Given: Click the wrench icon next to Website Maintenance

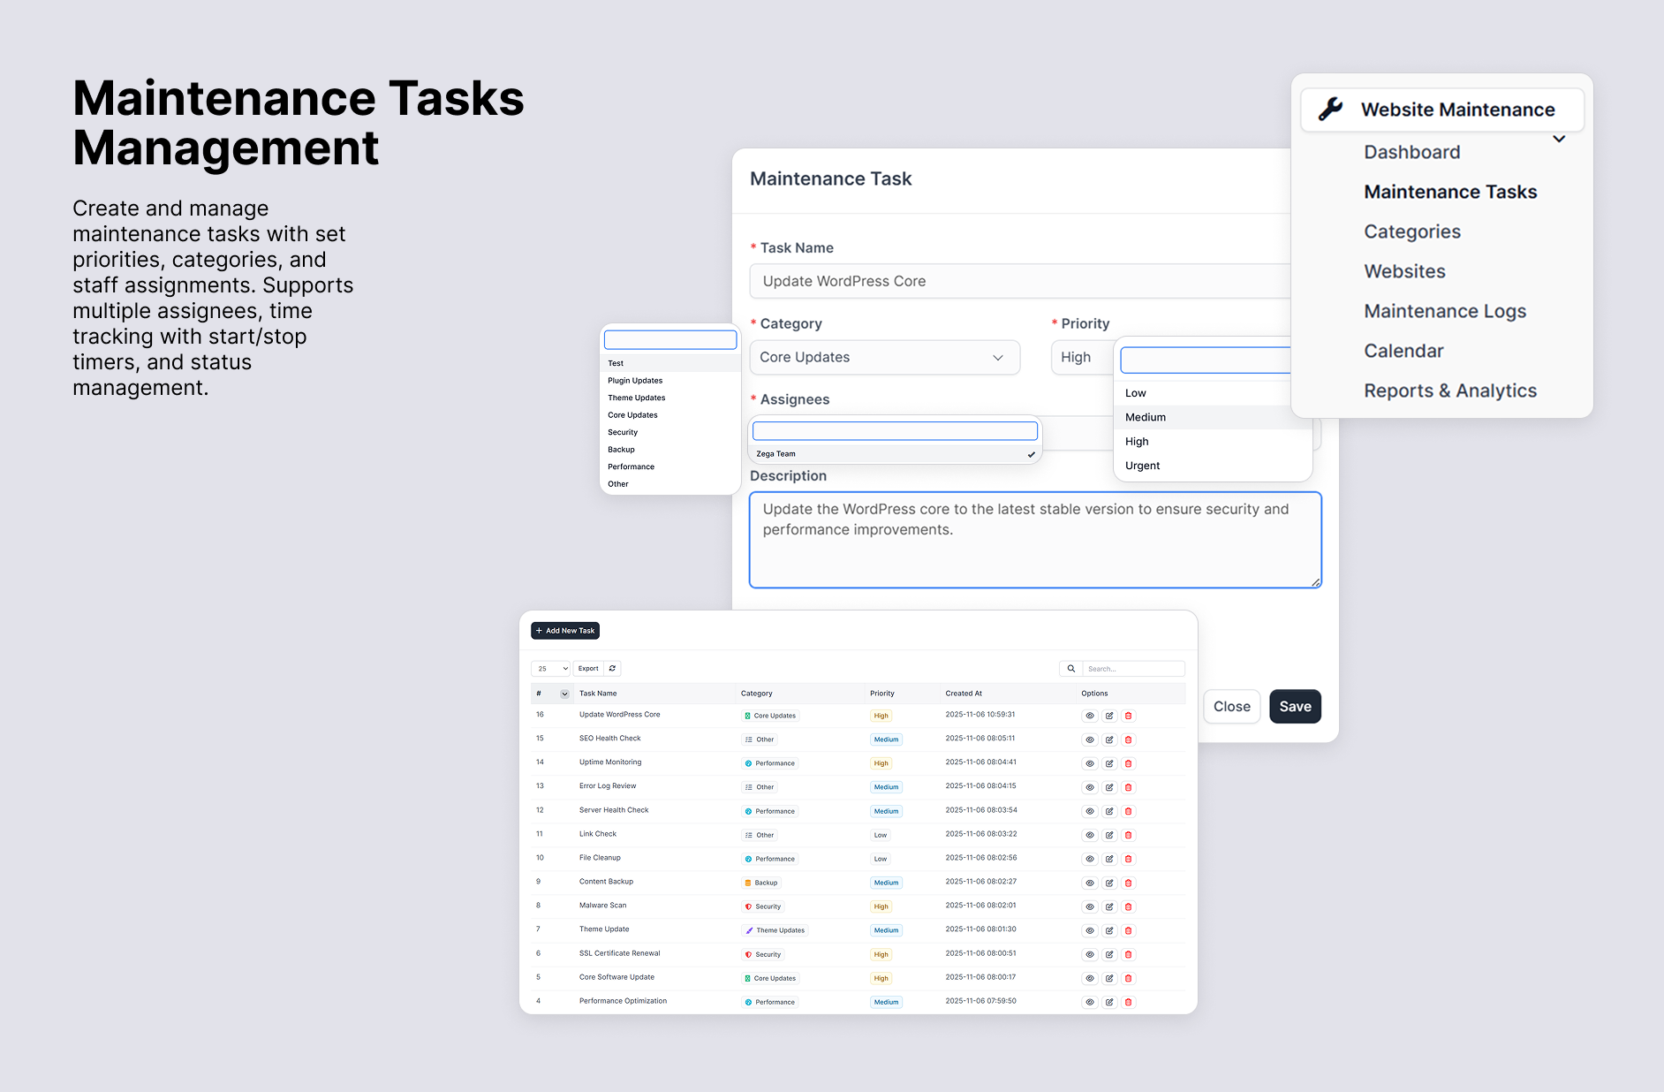Looking at the screenshot, I should pyautogui.click(x=1330, y=109).
